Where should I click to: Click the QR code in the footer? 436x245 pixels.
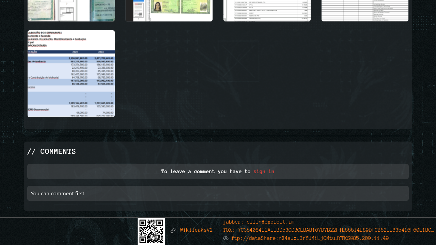(151, 231)
